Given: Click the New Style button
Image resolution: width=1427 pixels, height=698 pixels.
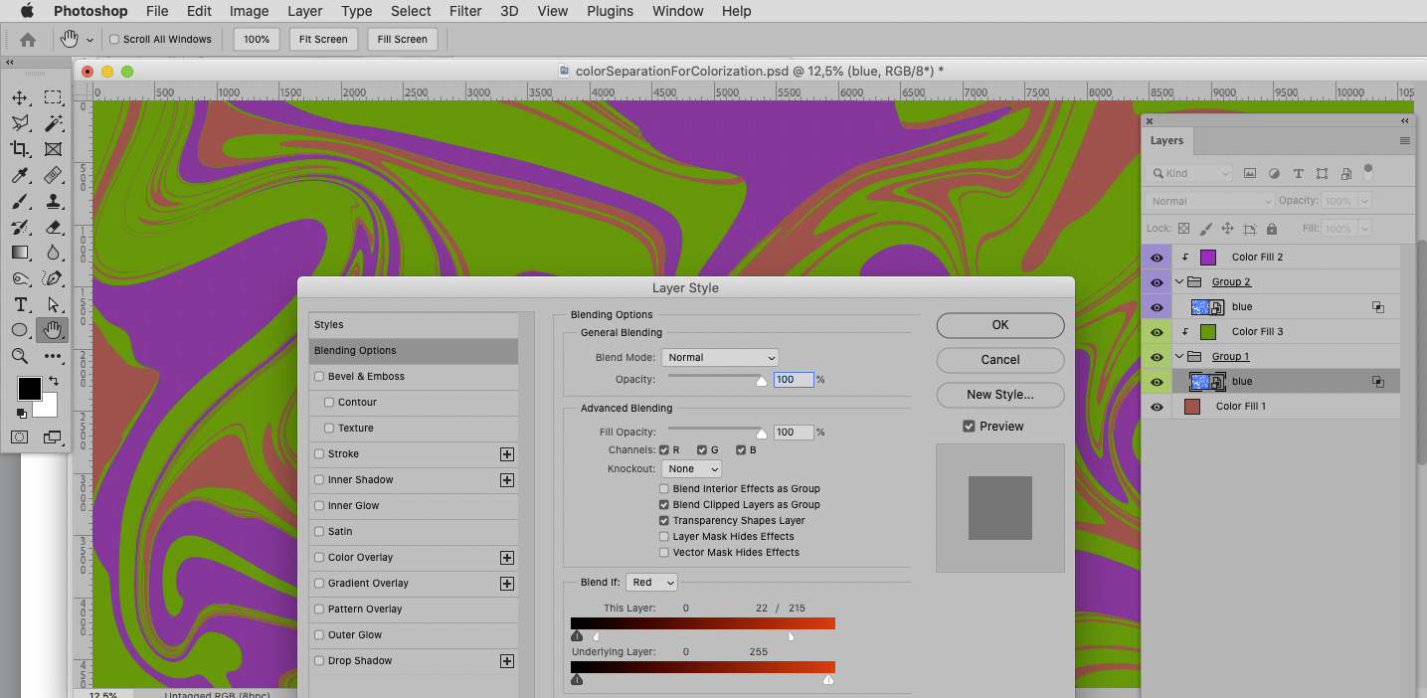Looking at the screenshot, I should click(x=999, y=395).
